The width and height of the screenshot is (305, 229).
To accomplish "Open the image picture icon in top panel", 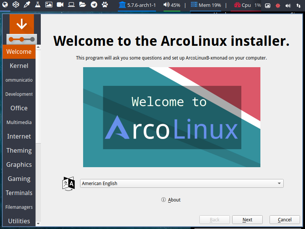I will pos(49,5).
